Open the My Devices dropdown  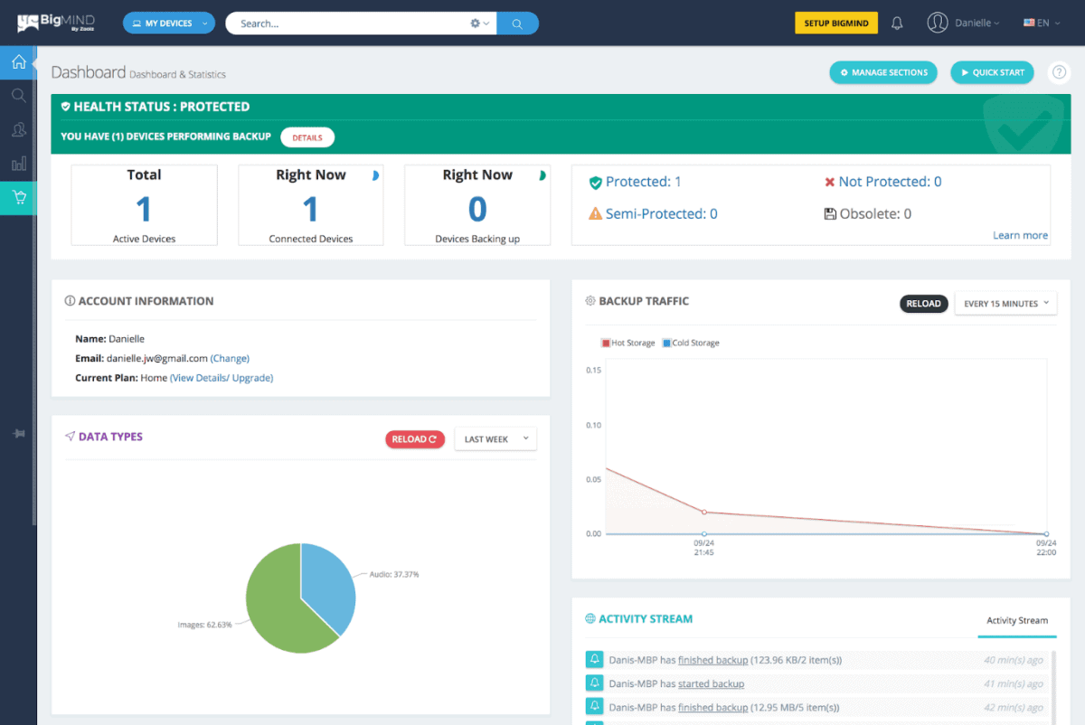pyautogui.click(x=169, y=24)
